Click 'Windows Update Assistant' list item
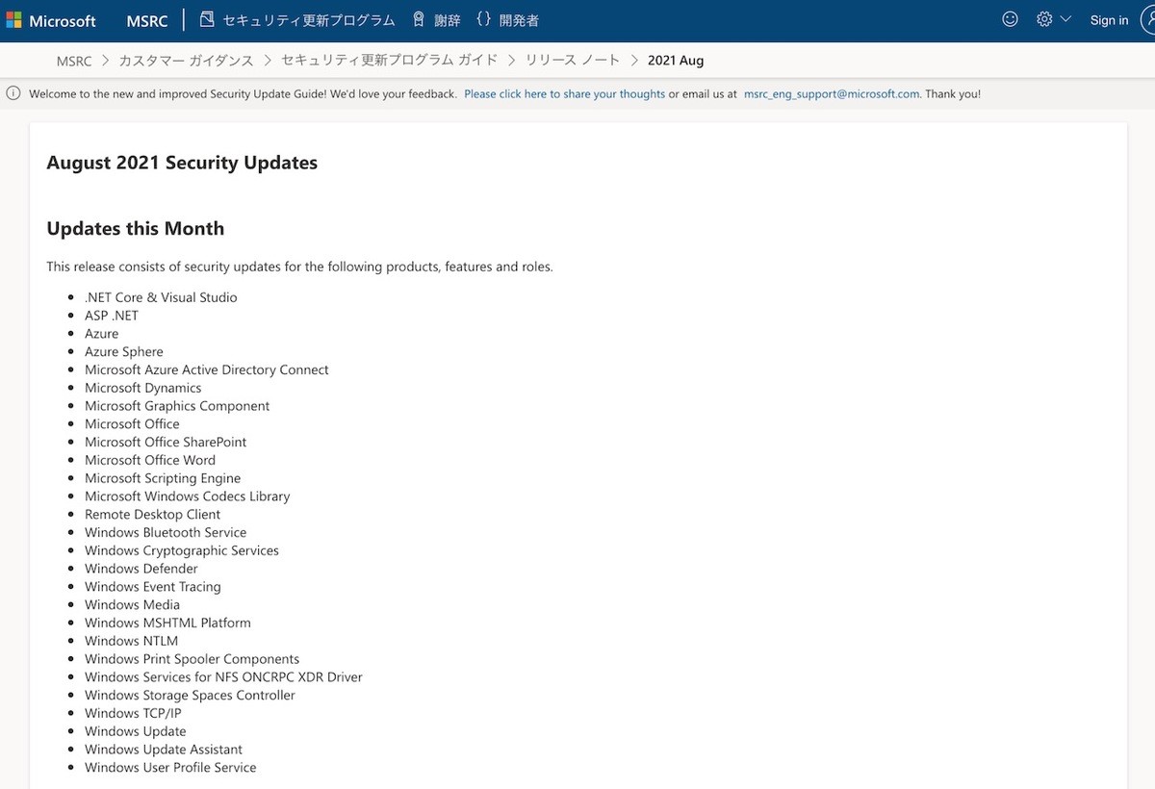 [x=164, y=750]
